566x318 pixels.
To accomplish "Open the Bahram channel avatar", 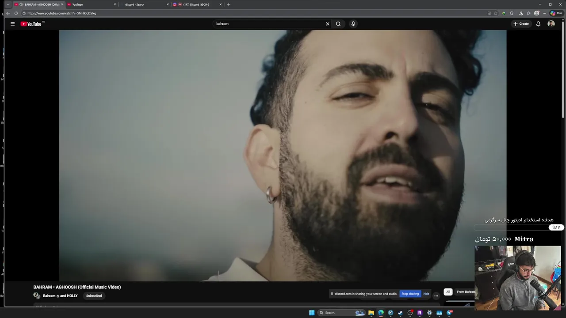I will pyautogui.click(x=37, y=296).
